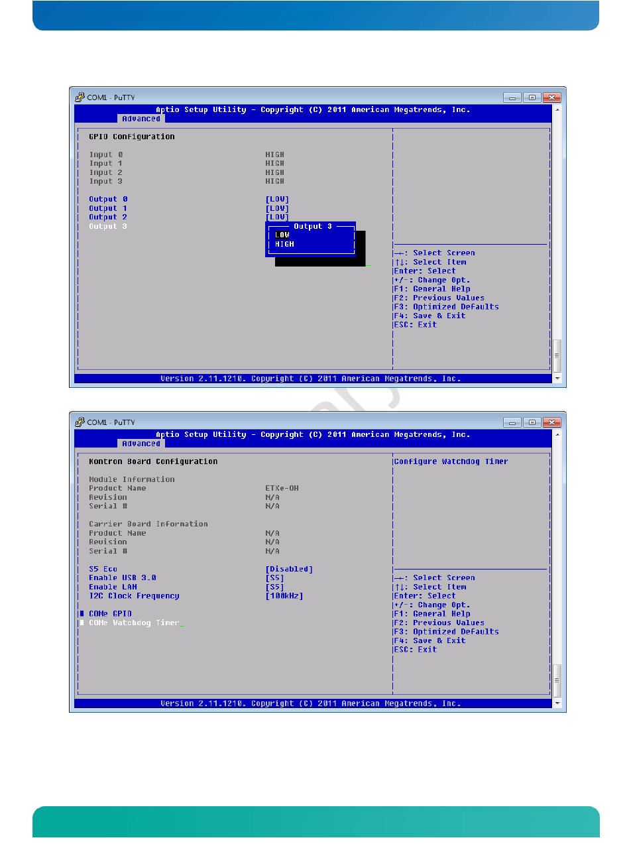Viewport: 633px width, 844px height.
Task: Click F3: Optimized Defaults in bottom window
Action: [446, 631]
